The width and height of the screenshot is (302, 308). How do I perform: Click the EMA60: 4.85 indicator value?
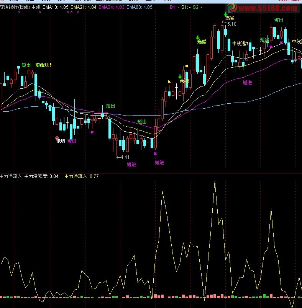140,7
